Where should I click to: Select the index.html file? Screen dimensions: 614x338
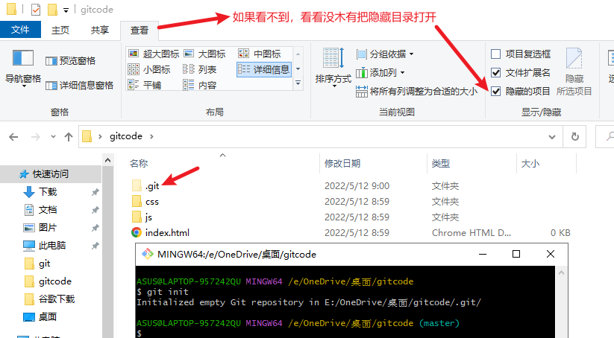[x=167, y=233]
